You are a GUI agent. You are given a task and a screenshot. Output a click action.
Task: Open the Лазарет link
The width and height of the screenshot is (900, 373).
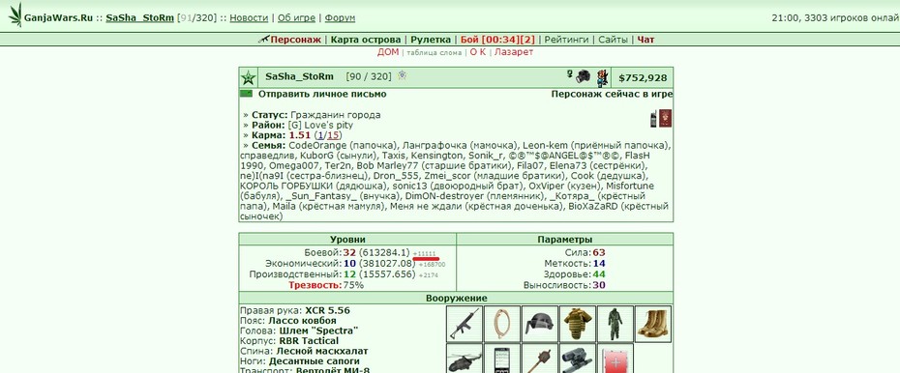pos(514,52)
